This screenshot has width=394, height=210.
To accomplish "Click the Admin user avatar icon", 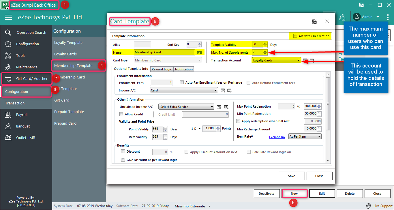I will click(x=357, y=17).
